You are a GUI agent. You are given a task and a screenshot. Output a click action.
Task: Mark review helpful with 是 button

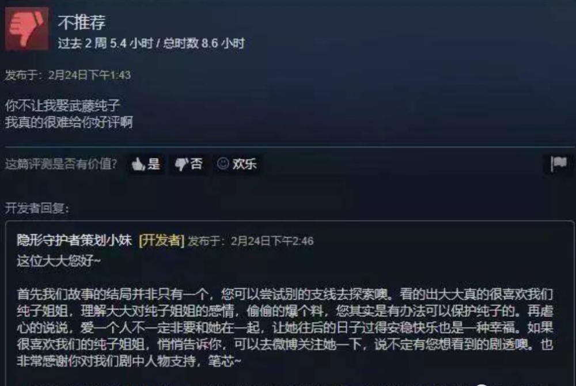(146, 164)
